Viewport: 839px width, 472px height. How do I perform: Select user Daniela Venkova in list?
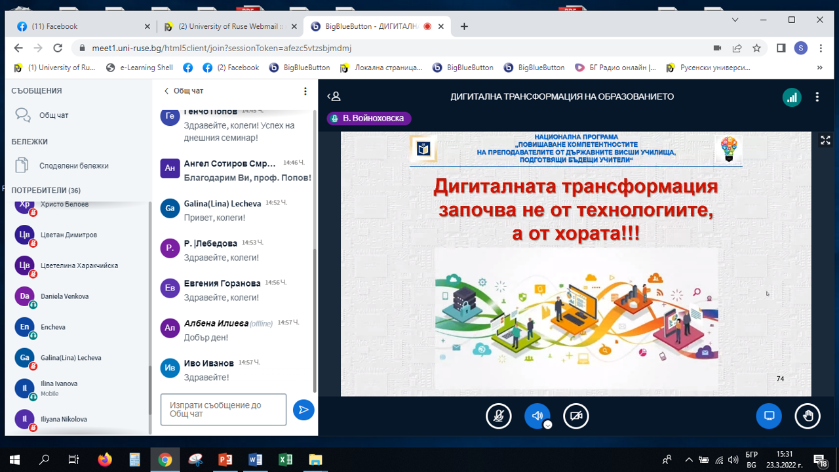click(x=64, y=296)
